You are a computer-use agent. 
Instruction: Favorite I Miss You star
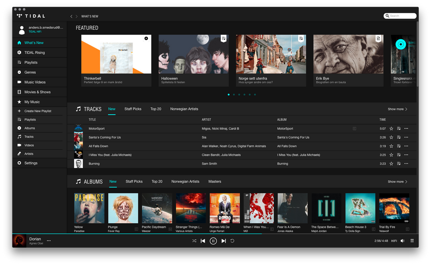[391, 155]
